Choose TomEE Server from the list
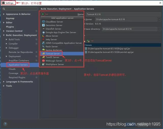This screenshot has width=163, height=129. tap(62, 57)
